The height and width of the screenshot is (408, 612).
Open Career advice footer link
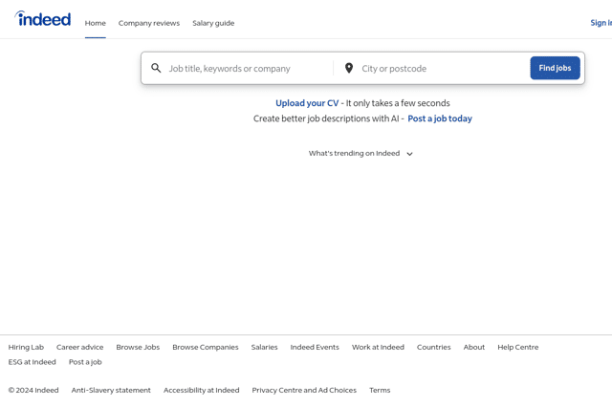[x=79, y=347]
